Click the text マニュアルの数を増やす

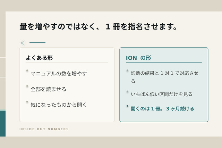pos(59,73)
